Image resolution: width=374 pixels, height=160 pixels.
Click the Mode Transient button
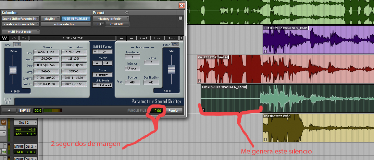pos(102,75)
